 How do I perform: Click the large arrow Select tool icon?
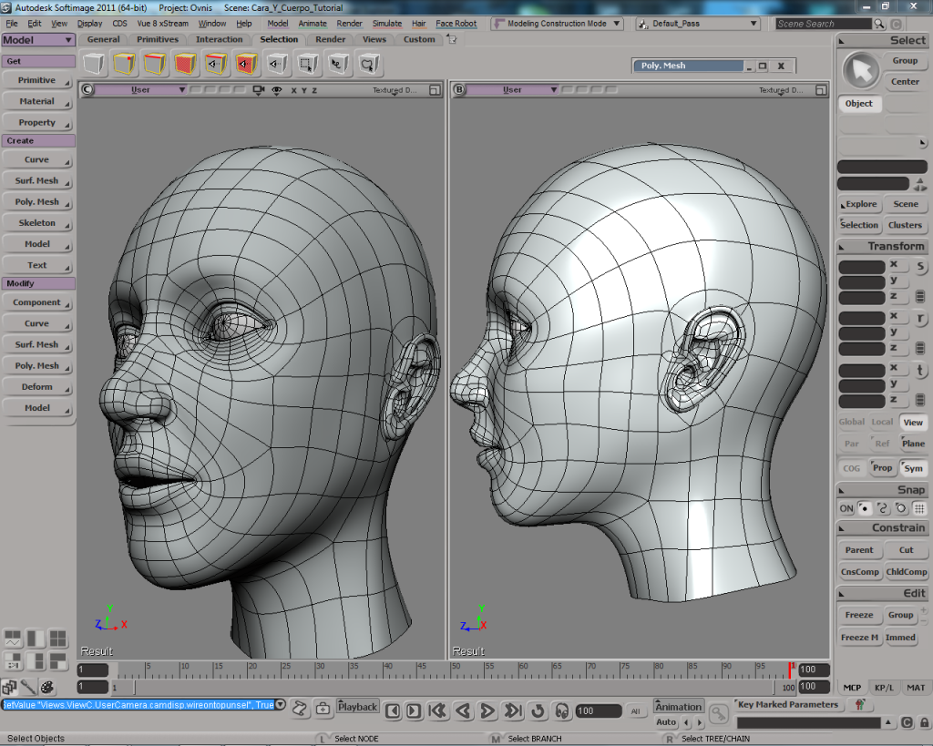pos(859,70)
